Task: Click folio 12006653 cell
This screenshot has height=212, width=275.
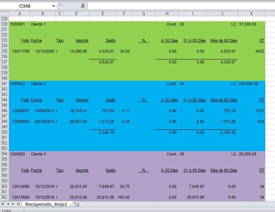Action: 21,111
